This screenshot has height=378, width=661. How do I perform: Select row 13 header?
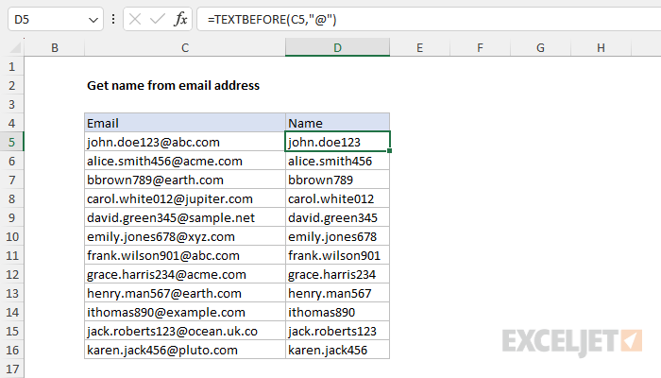click(11, 293)
